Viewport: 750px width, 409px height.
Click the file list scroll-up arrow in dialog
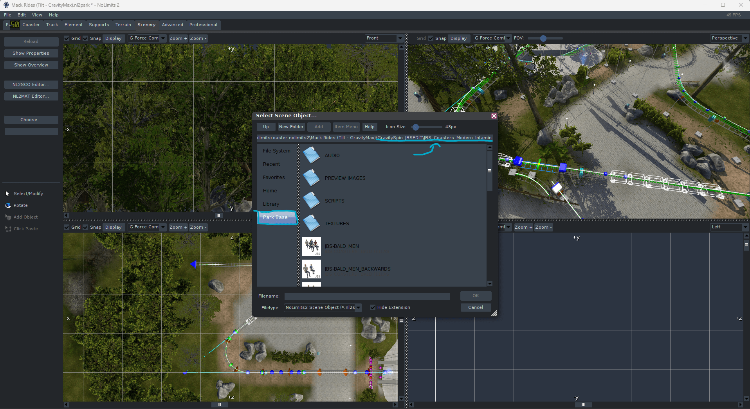[x=490, y=148]
